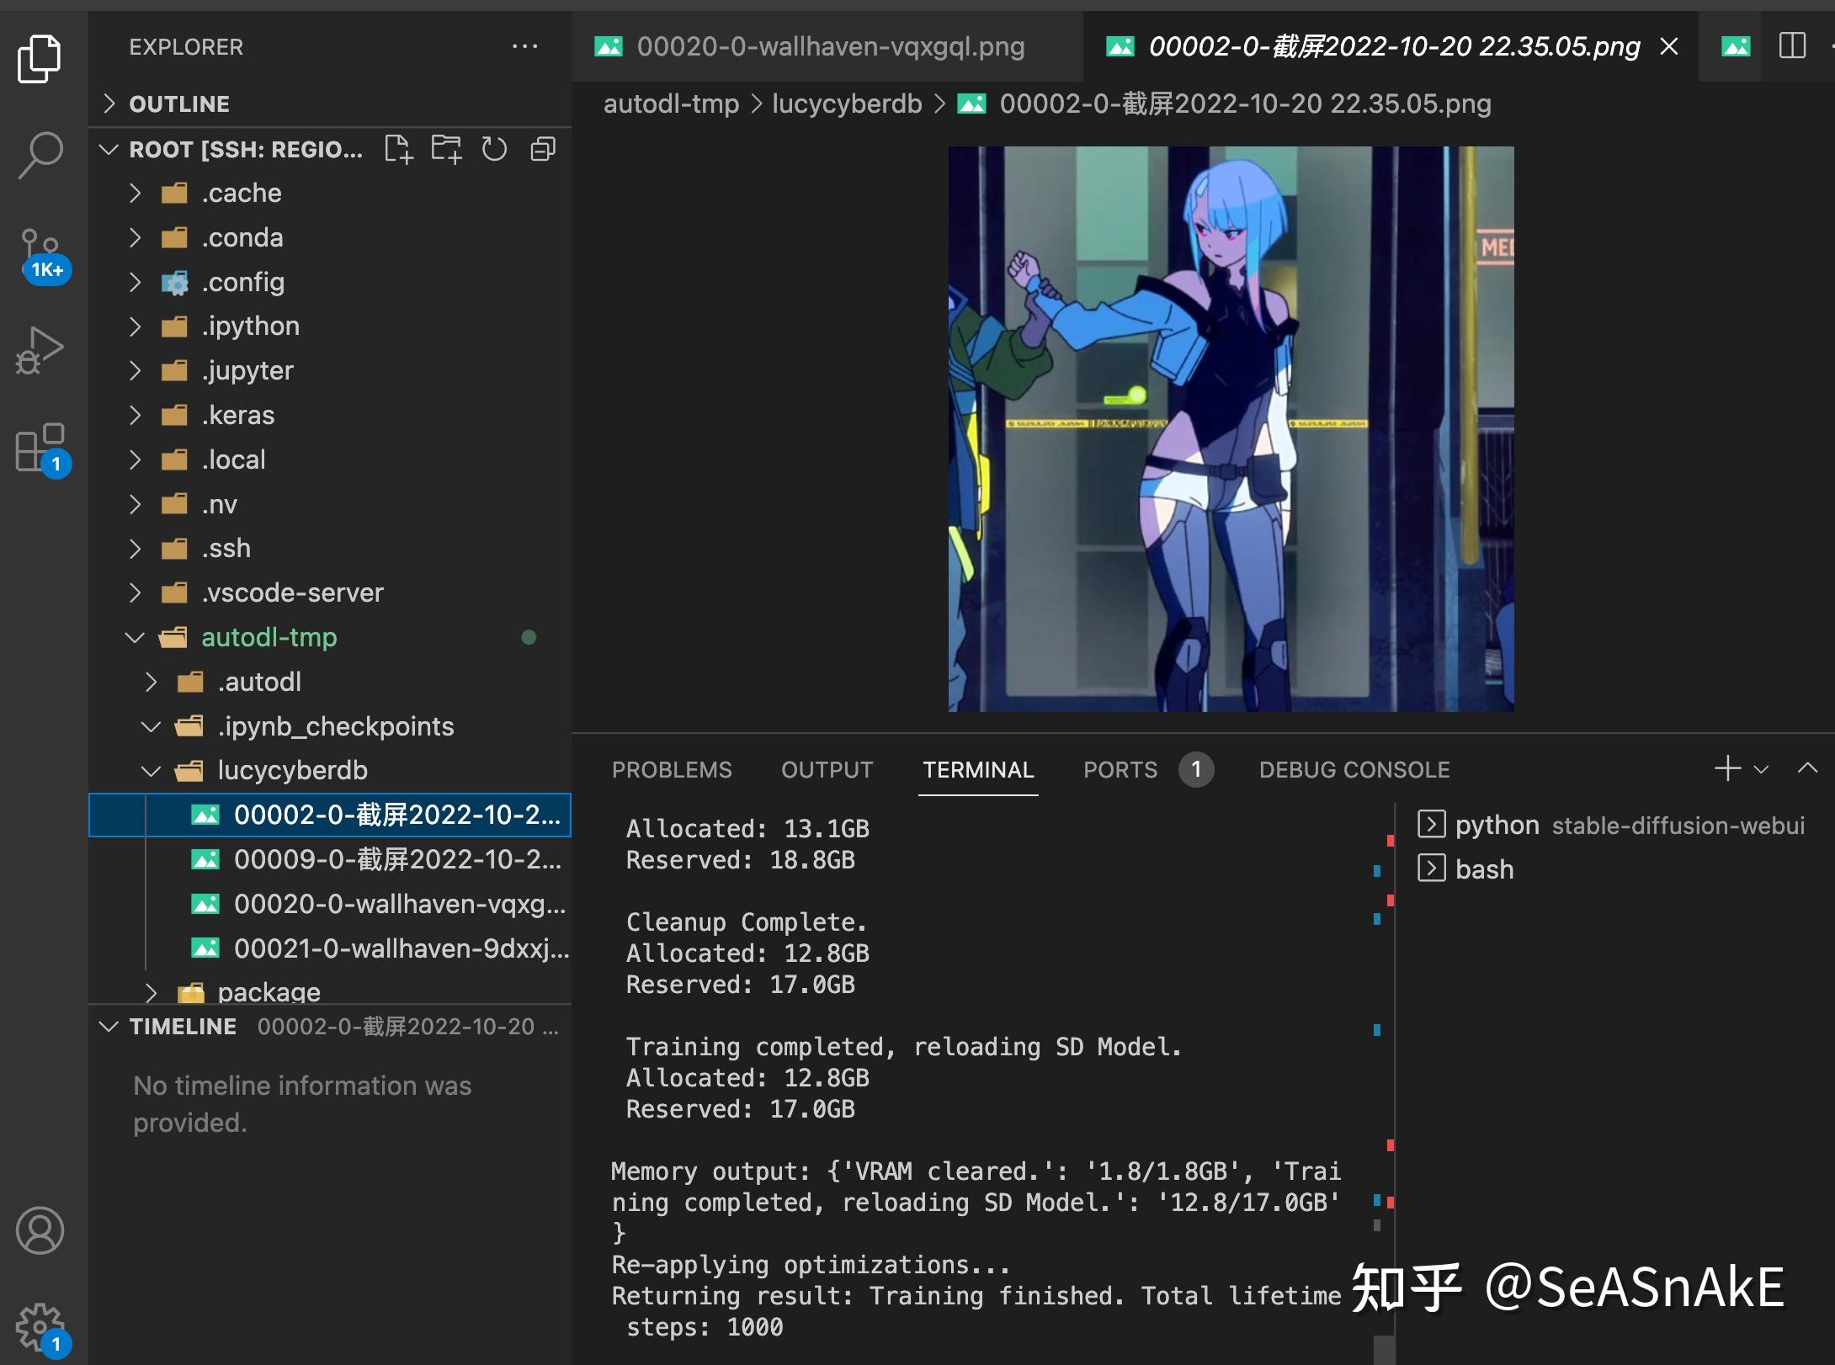Switch to the 00020-0-wallhaven-vqxgql.png editor tab
1835x1365 pixels.
[x=830, y=46]
